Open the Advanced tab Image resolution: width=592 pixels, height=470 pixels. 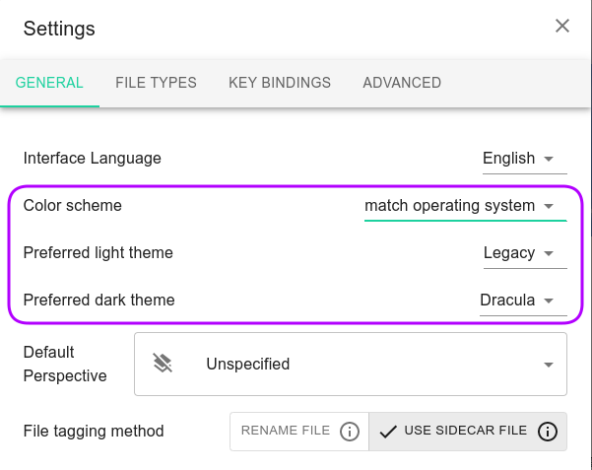click(402, 83)
